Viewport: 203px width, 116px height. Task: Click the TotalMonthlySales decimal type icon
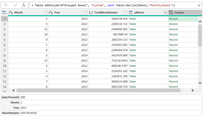(x=91, y=12)
